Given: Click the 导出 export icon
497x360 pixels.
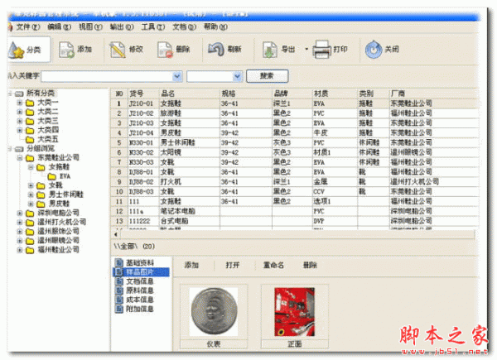Looking at the screenshot, I should click(x=270, y=50).
